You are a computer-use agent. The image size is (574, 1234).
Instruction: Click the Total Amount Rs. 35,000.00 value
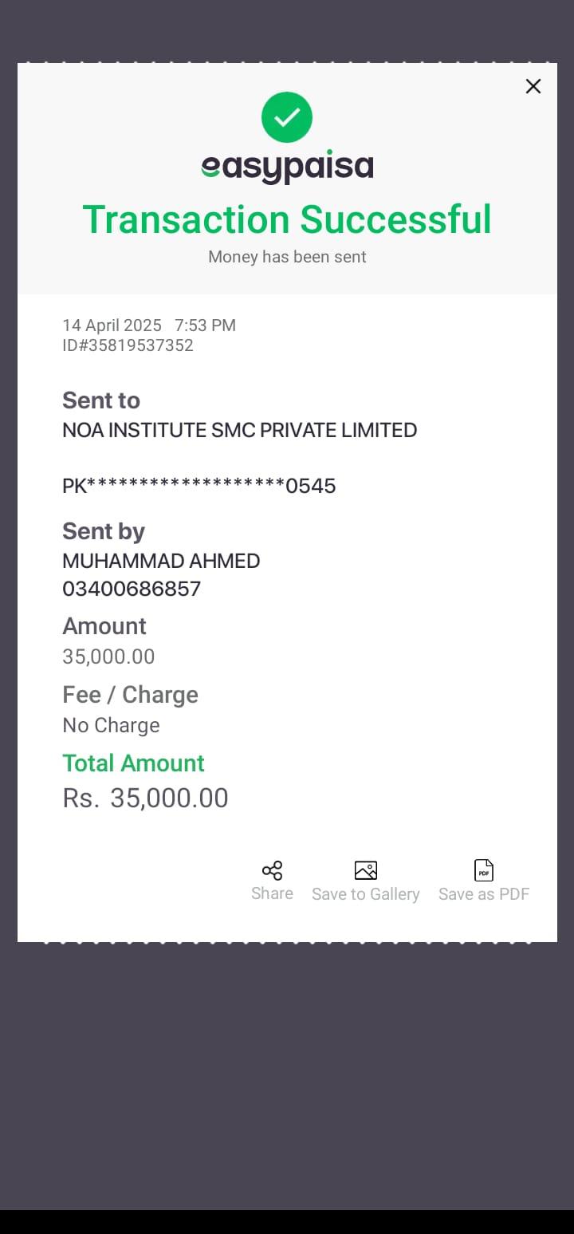click(x=146, y=798)
